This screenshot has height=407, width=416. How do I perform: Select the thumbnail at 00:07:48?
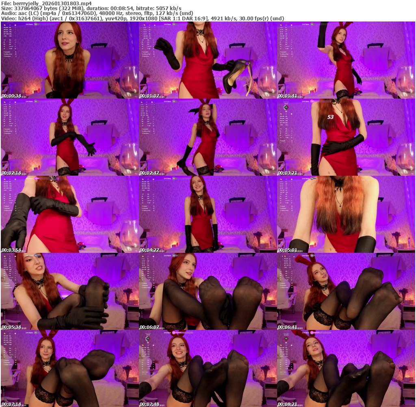point(208,368)
